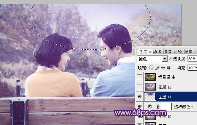
Task: Show the 图层 12 layer visibility box
Action: tap(139, 87)
